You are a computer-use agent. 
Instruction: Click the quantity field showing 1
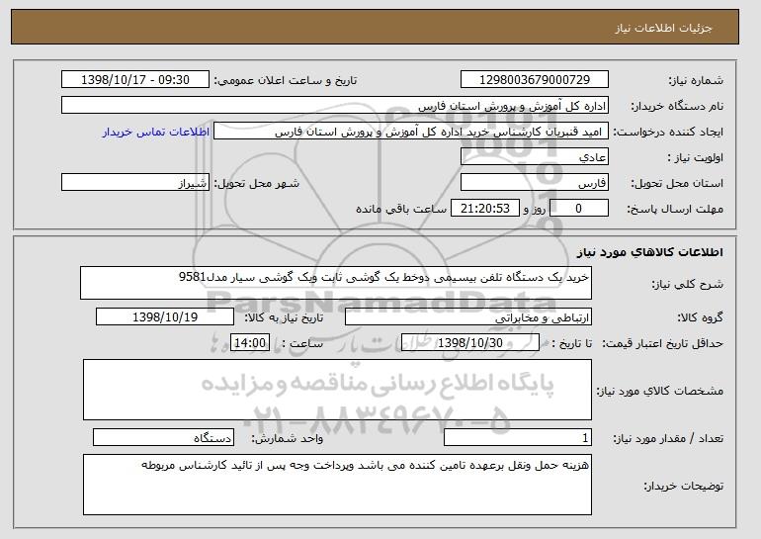pyautogui.click(x=518, y=437)
